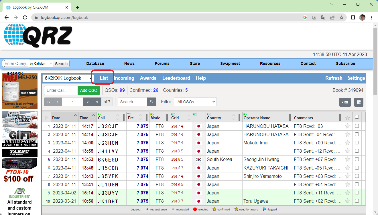The height and width of the screenshot is (215, 378).
Task: Toggle select-all checkbox in table header
Action: (x=357, y=117)
